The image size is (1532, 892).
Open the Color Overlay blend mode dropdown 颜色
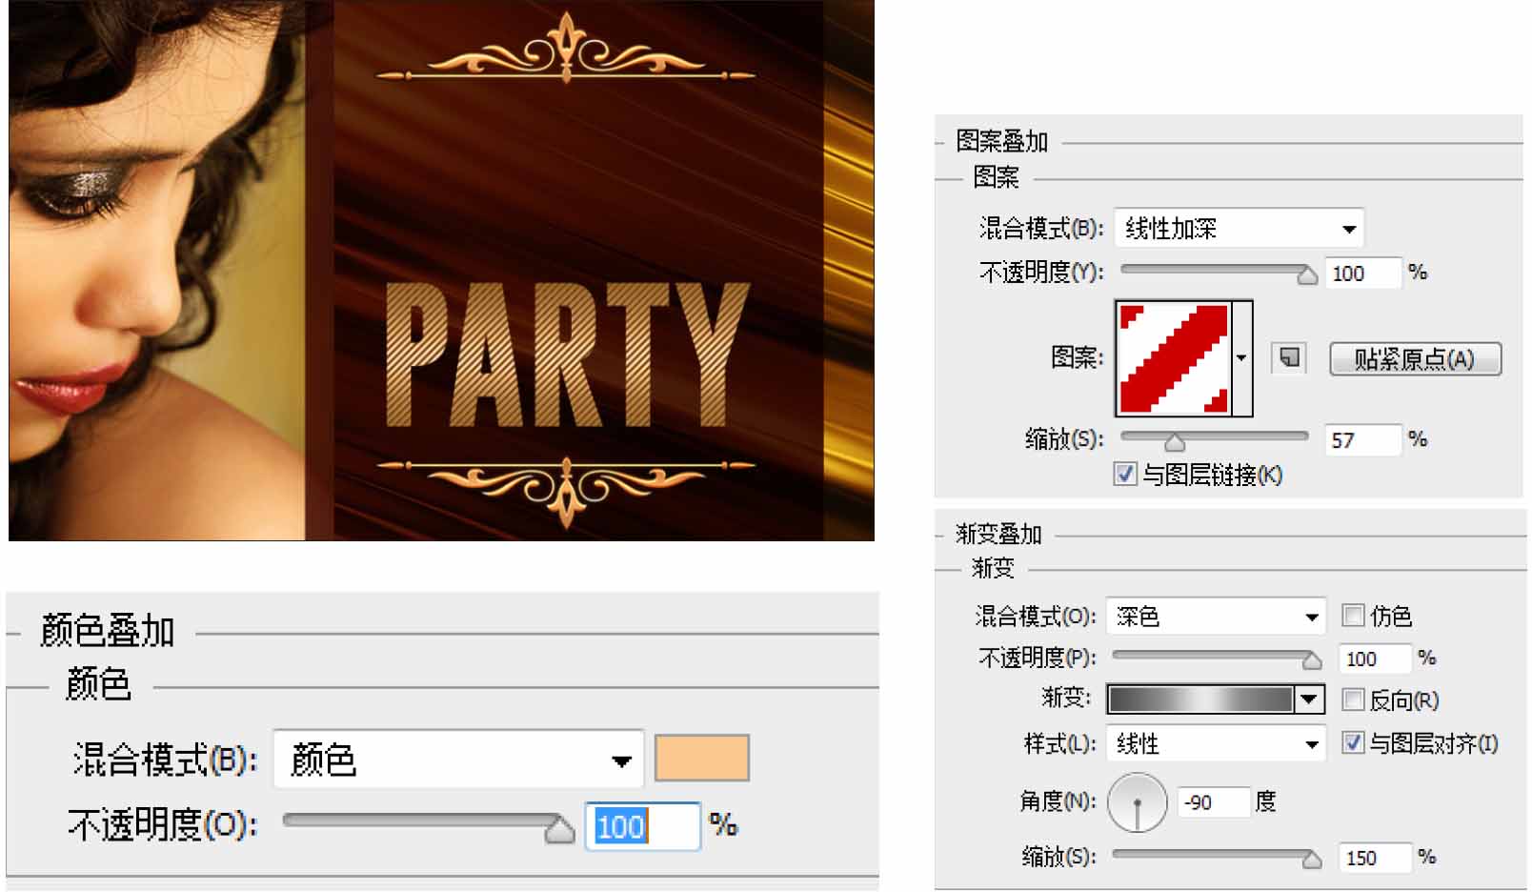(x=458, y=760)
